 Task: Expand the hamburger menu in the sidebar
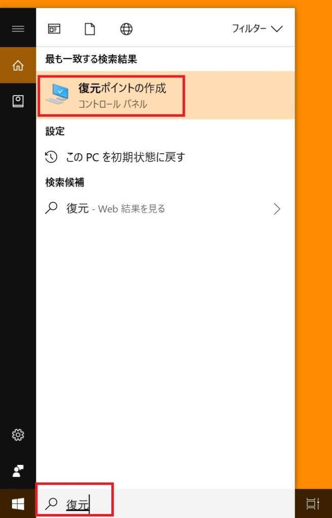pyautogui.click(x=18, y=29)
